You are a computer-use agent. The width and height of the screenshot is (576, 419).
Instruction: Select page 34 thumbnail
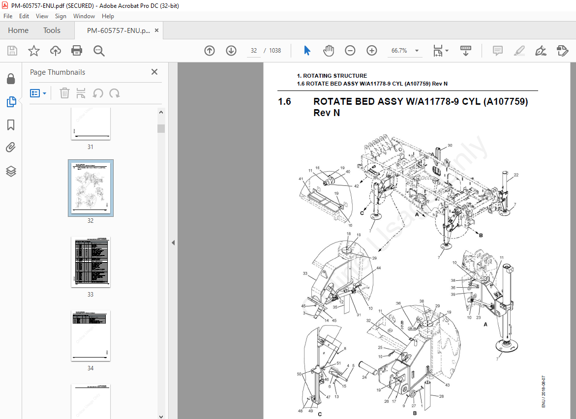(x=91, y=335)
